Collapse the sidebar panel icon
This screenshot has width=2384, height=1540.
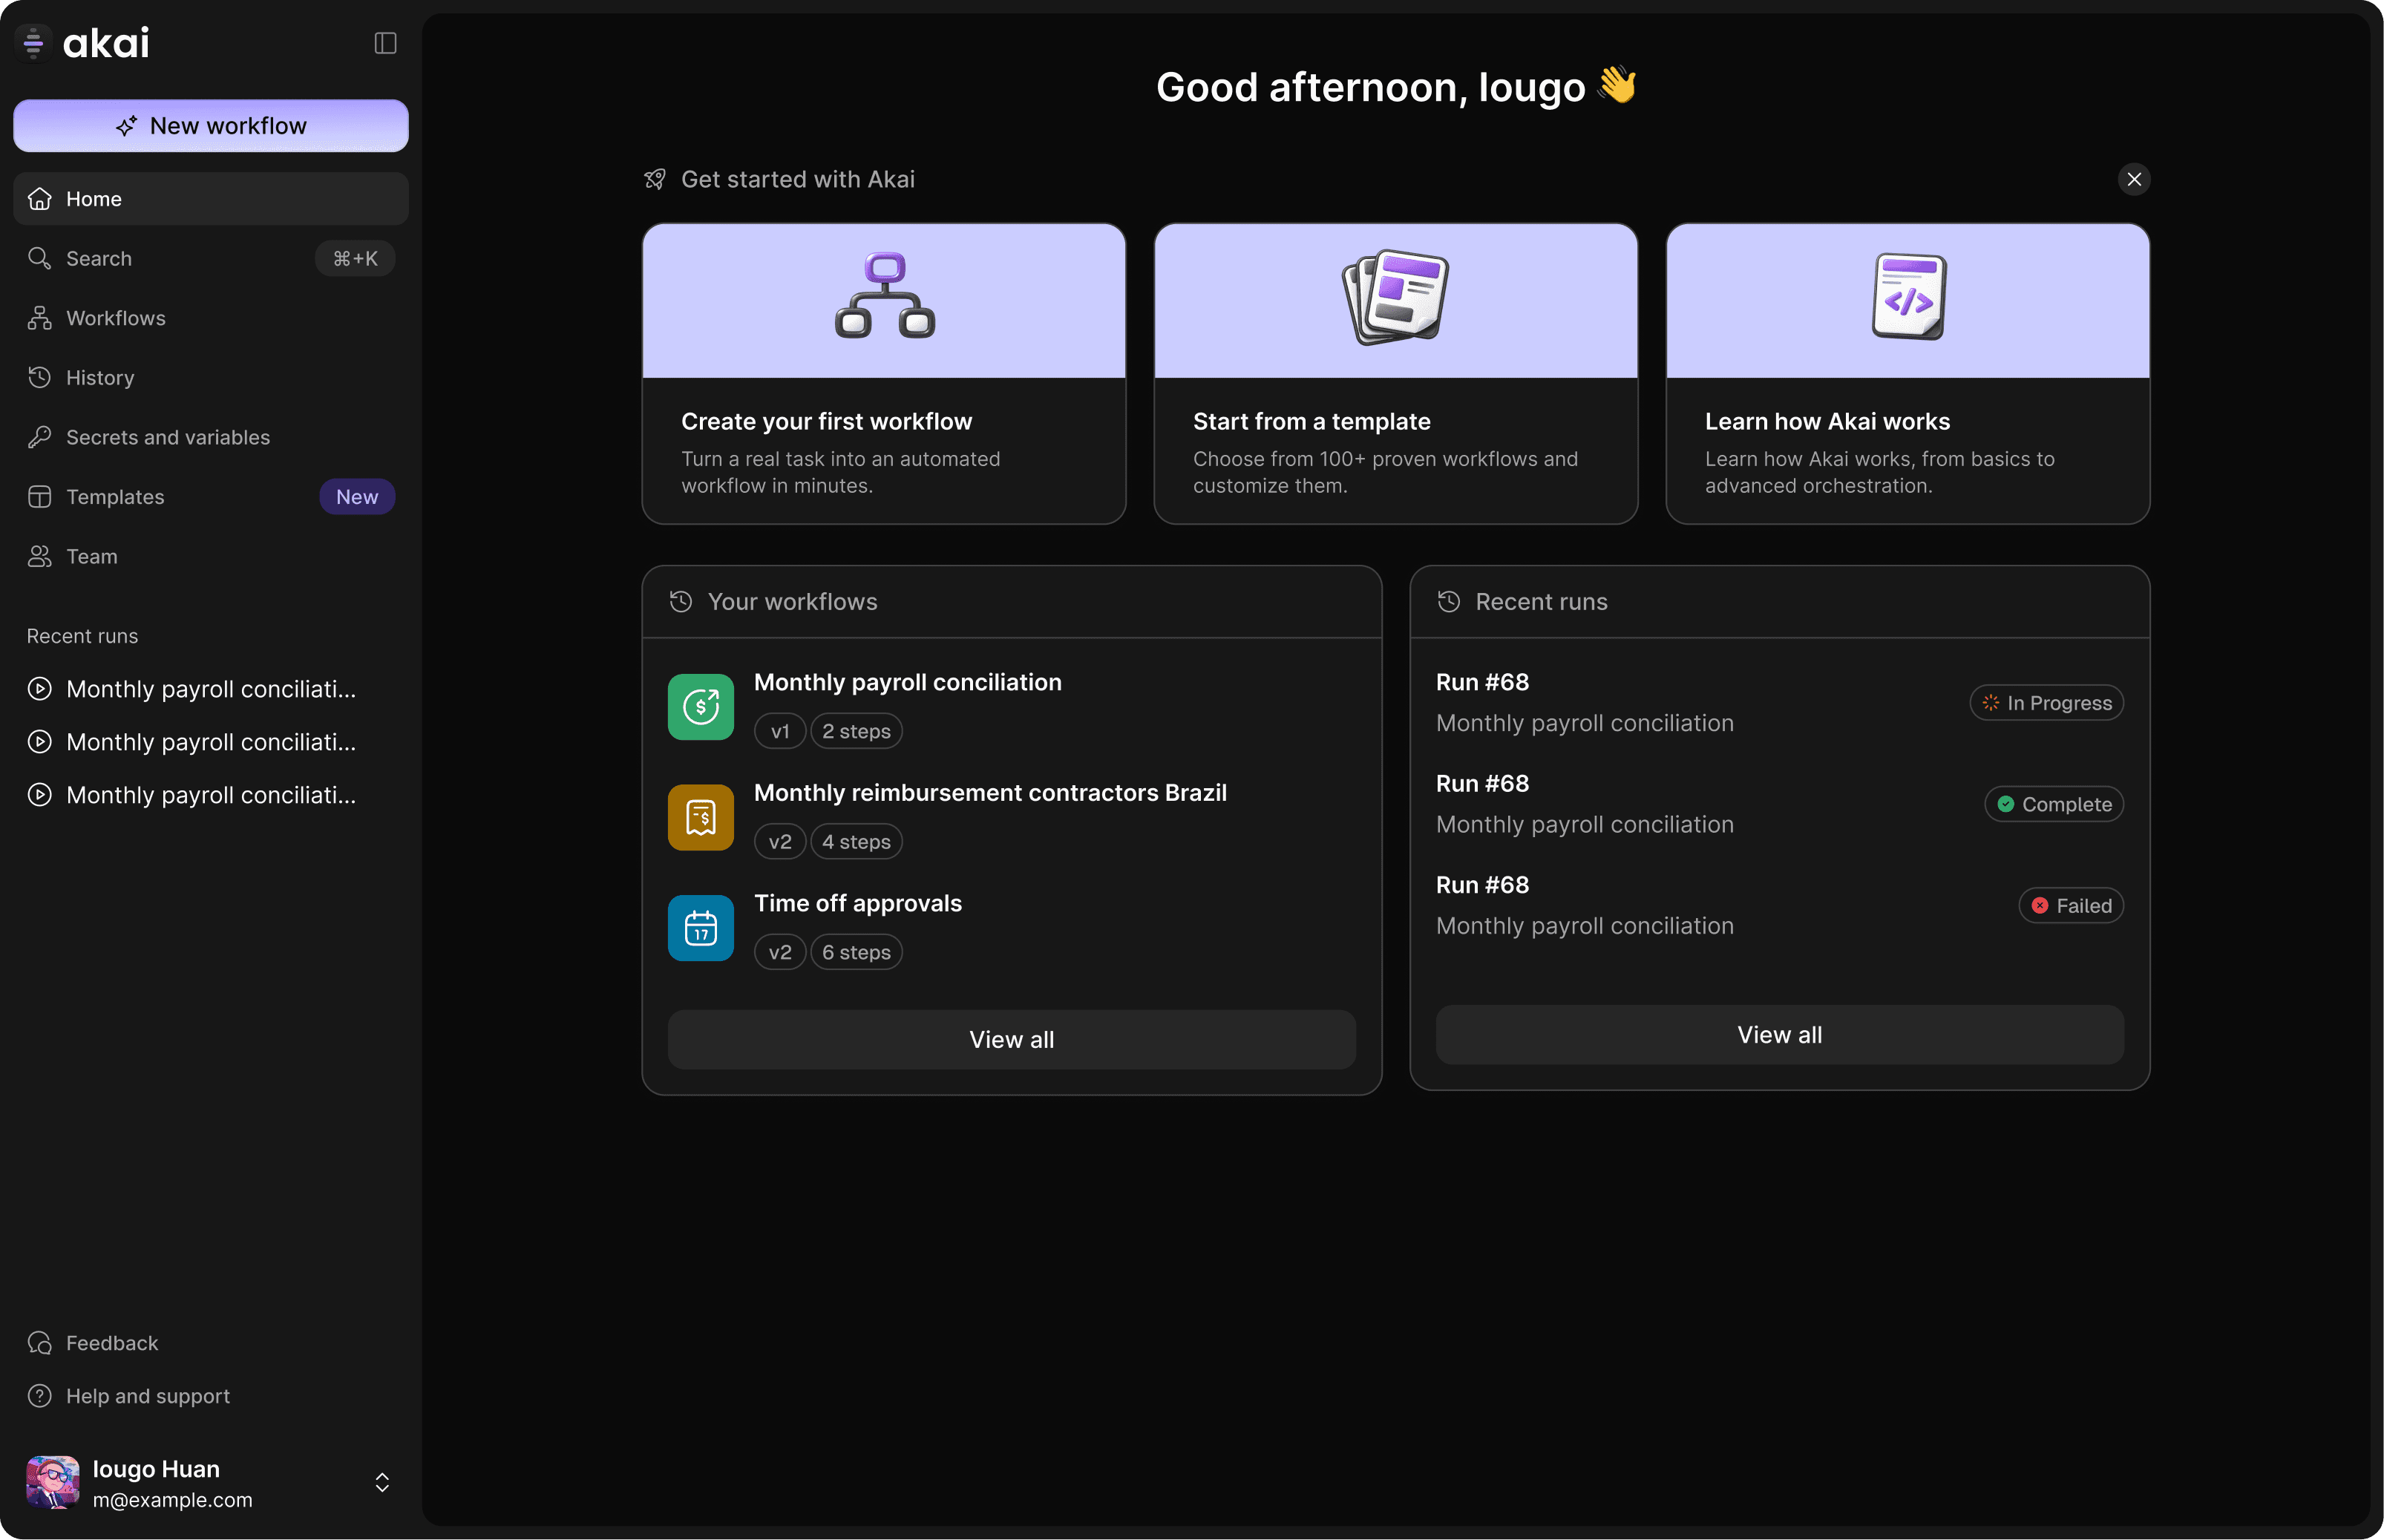(x=385, y=43)
